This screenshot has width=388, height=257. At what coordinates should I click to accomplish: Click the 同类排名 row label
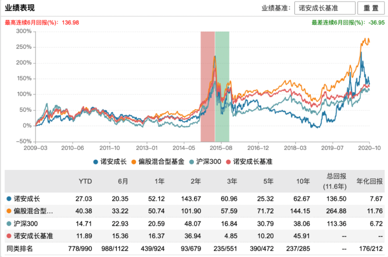(19, 248)
